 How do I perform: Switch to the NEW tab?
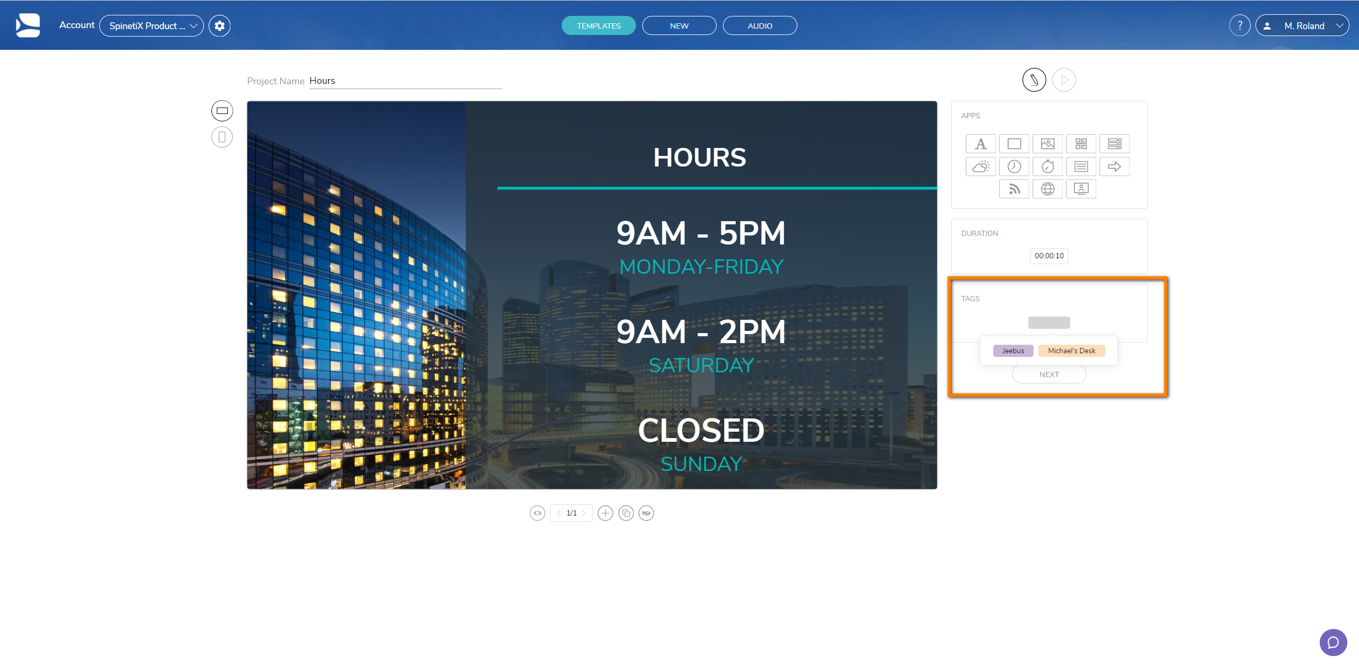[679, 25]
